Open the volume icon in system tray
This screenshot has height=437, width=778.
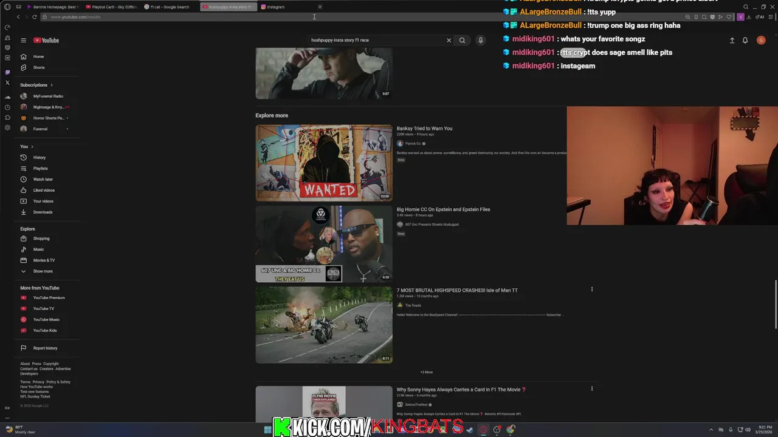748,430
